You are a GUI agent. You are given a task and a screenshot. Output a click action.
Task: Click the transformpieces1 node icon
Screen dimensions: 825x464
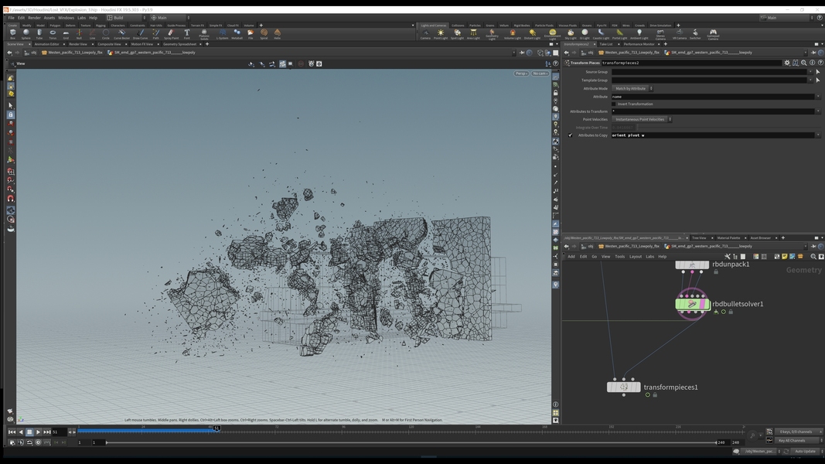coord(624,387)
